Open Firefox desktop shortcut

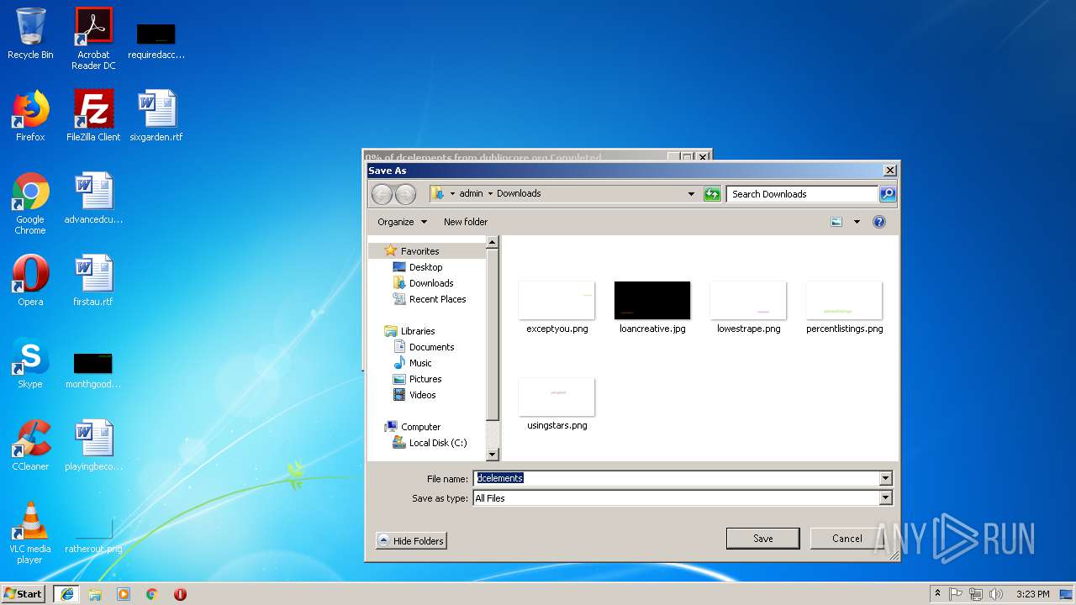point(30,116)
